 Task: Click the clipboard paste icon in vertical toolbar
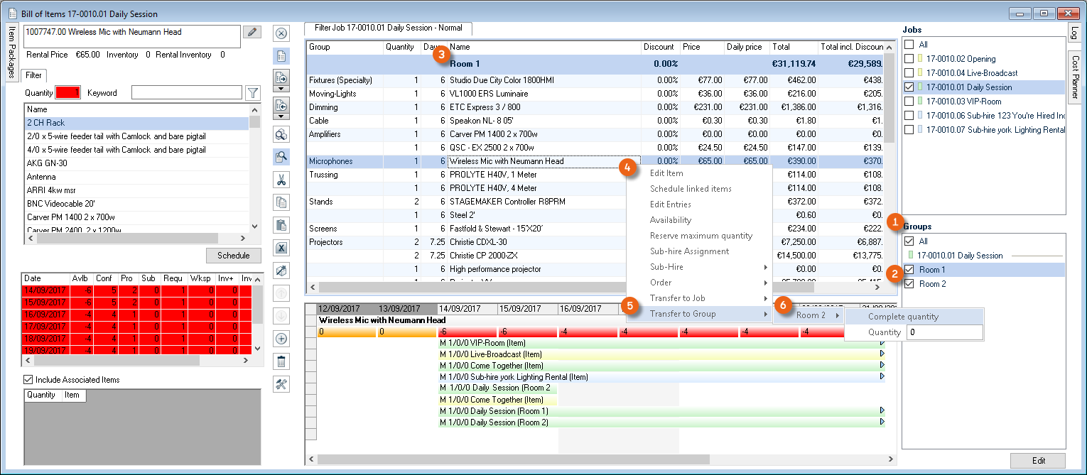click(x=281, y=225)
